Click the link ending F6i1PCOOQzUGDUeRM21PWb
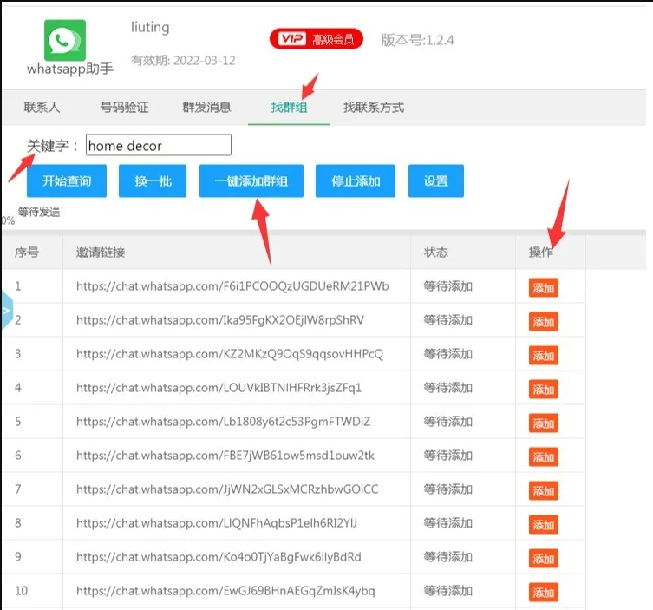Viewport: 653px width, 610px height. pyautogui.click(x=232, y=286)
